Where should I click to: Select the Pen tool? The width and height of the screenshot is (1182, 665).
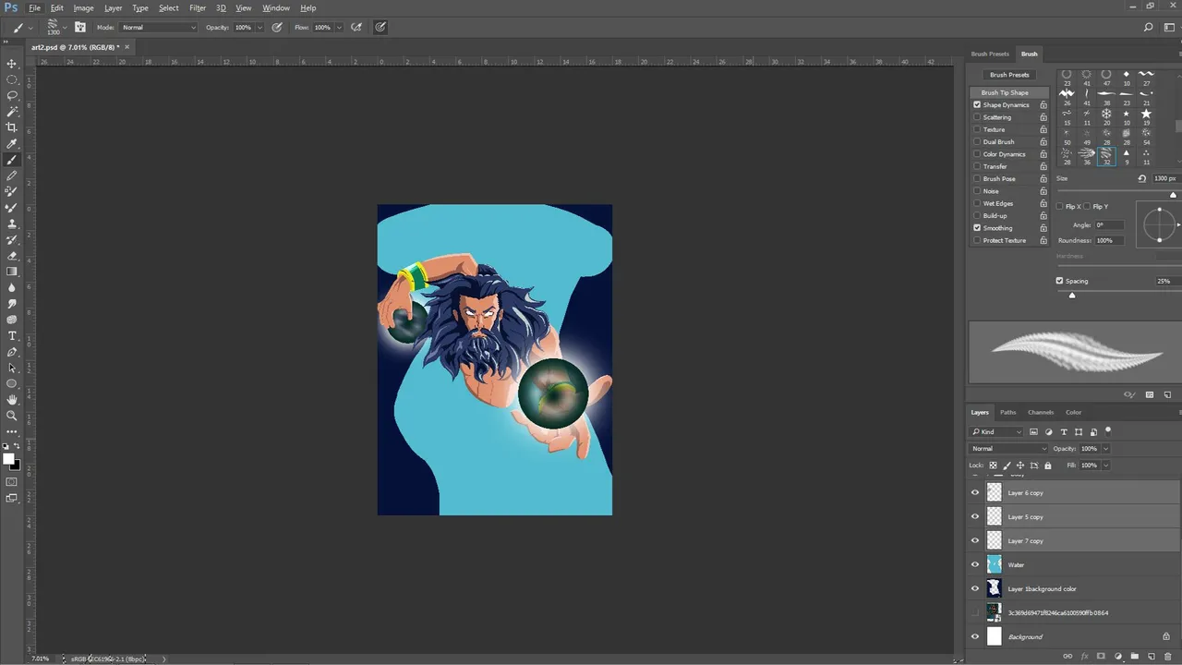[12, 352]
